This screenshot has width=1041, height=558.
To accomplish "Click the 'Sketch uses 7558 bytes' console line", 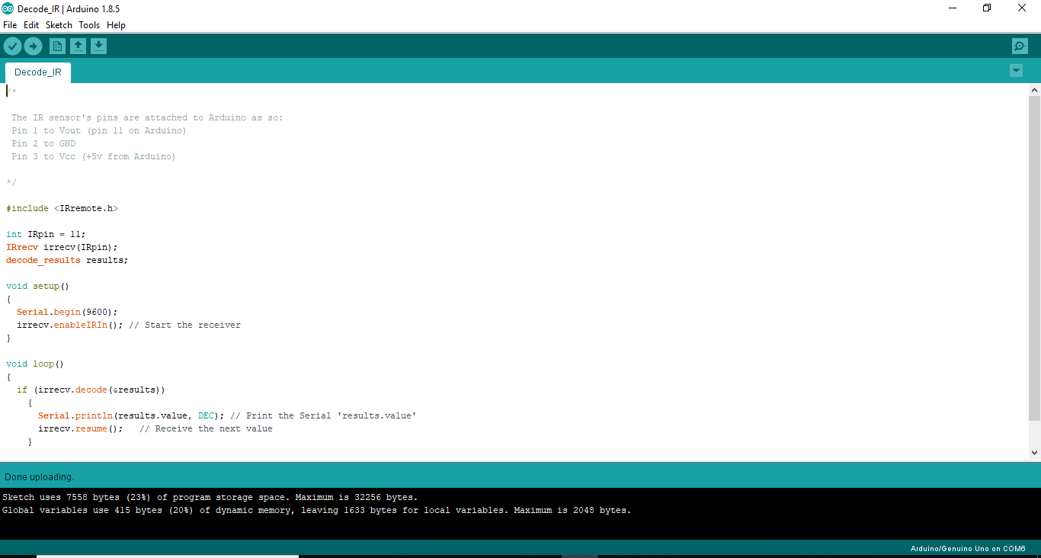I will (x=210, y=497).
